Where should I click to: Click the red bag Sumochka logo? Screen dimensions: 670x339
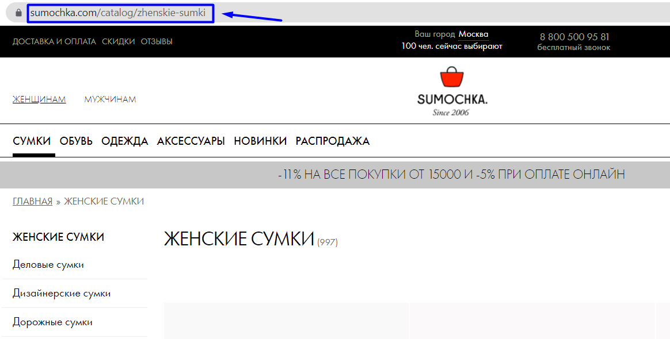pyautogui.click(x=452, y=77)
